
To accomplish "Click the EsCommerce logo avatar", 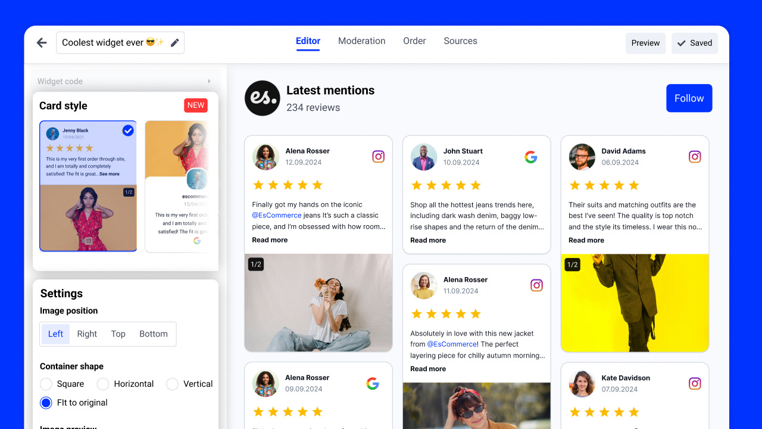I will [263, 98].
